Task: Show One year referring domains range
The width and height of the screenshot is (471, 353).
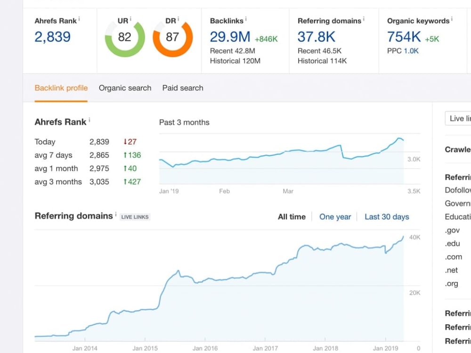Action: [x=335, y=217]
